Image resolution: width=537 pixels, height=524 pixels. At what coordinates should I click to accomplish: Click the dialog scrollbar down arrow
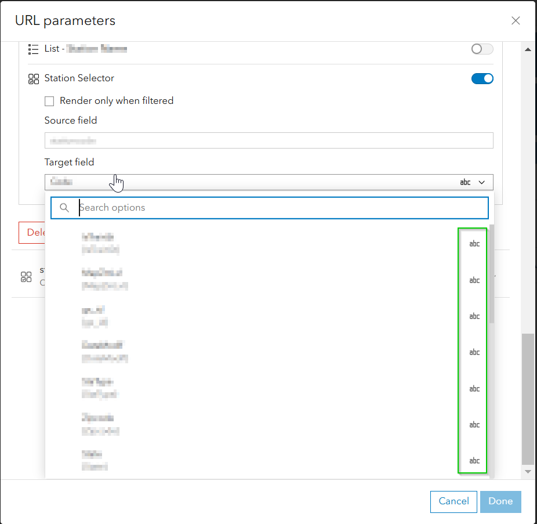pos(528,472)
